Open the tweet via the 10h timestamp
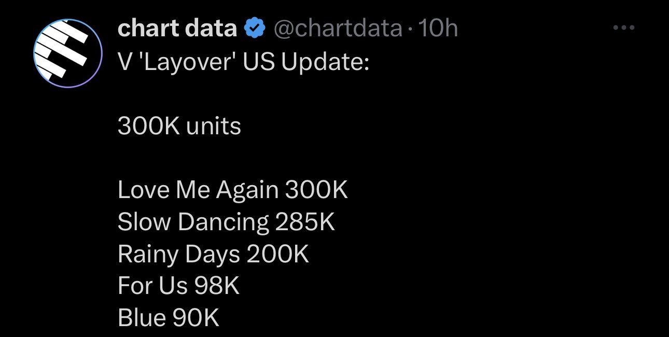 click(438, 29)
